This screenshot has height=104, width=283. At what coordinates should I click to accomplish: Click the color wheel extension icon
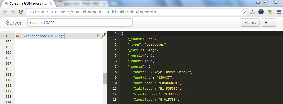261,12
